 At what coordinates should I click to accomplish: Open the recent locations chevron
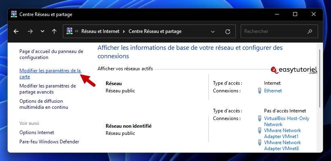[42, 32]
